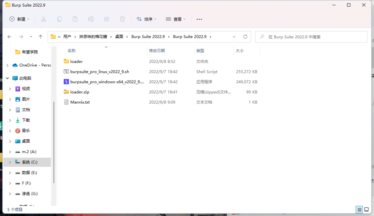
Task: Click first Burp Suite 2022.9 breadcrumb
Action: (148, 37)
